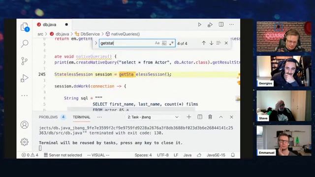The image size is (315, 177).
Task: Click the thumbs up icon in status bar
Action: pos(199,155)
